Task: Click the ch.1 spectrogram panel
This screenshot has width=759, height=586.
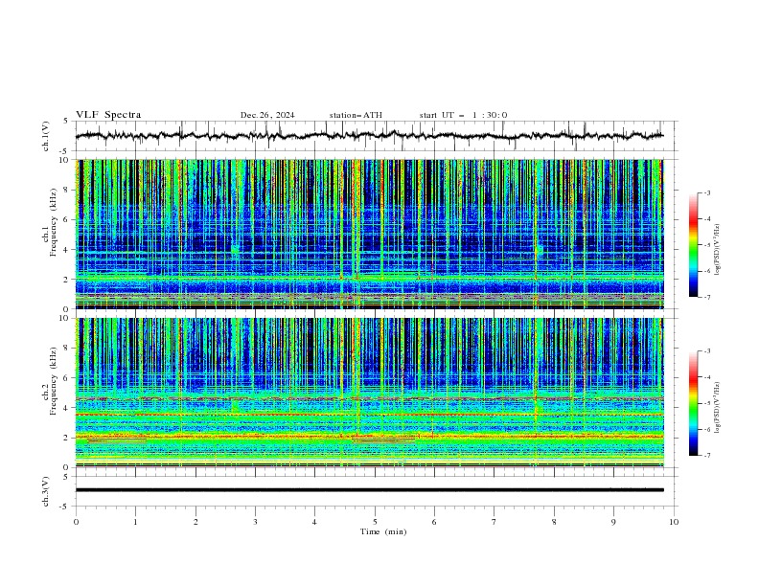Action: click(x=370, y=234)
